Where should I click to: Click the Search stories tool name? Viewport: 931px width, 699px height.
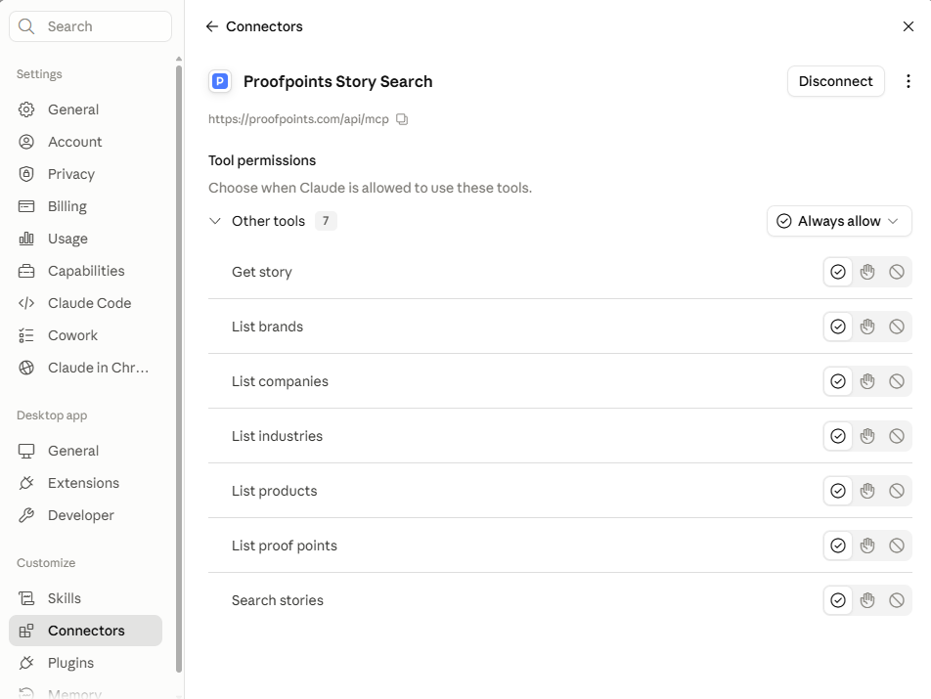pyautogui.click(x=278, y=600)
